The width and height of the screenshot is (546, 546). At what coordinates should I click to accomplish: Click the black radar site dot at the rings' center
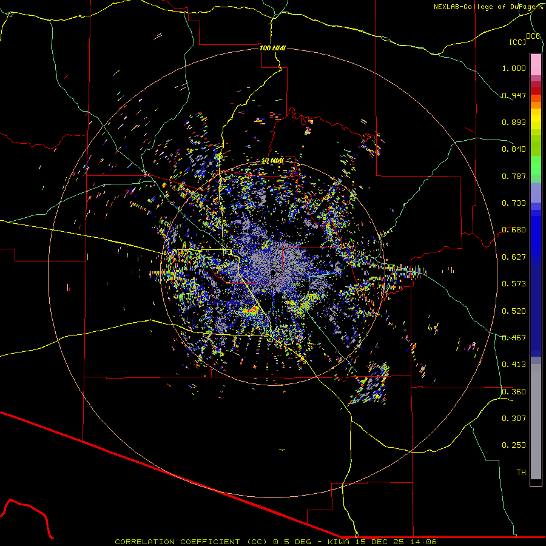tap(273, 273)
